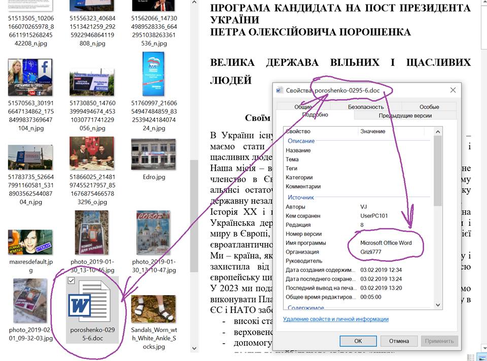Collapse the Источник section header

point(301,197)
